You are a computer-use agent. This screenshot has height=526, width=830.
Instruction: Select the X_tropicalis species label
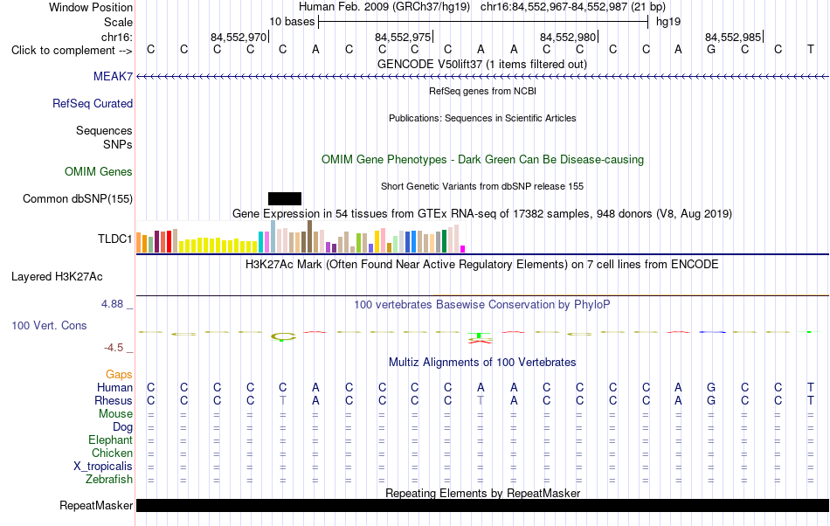[103, 467]
